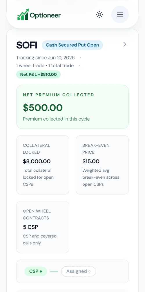145x292 pixels.
Task: Click the 5 CSP contract count
Action: pos(30,227)
